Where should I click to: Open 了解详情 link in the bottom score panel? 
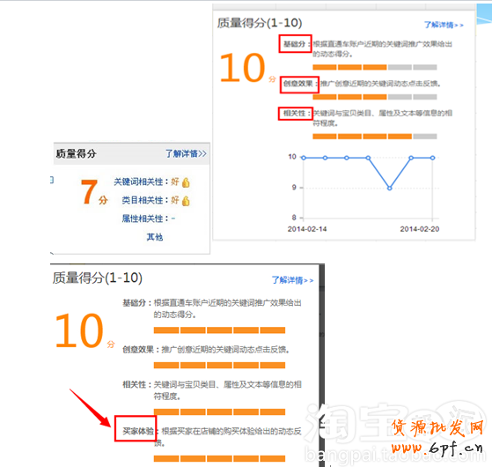pos(292,280)
